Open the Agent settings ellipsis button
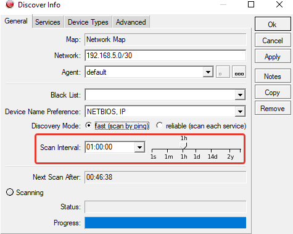This screenshot has height=234, width=293. [x=239, y=72]
